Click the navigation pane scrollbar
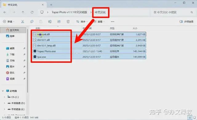The image size is (197, 120). (x=27, y=60)
